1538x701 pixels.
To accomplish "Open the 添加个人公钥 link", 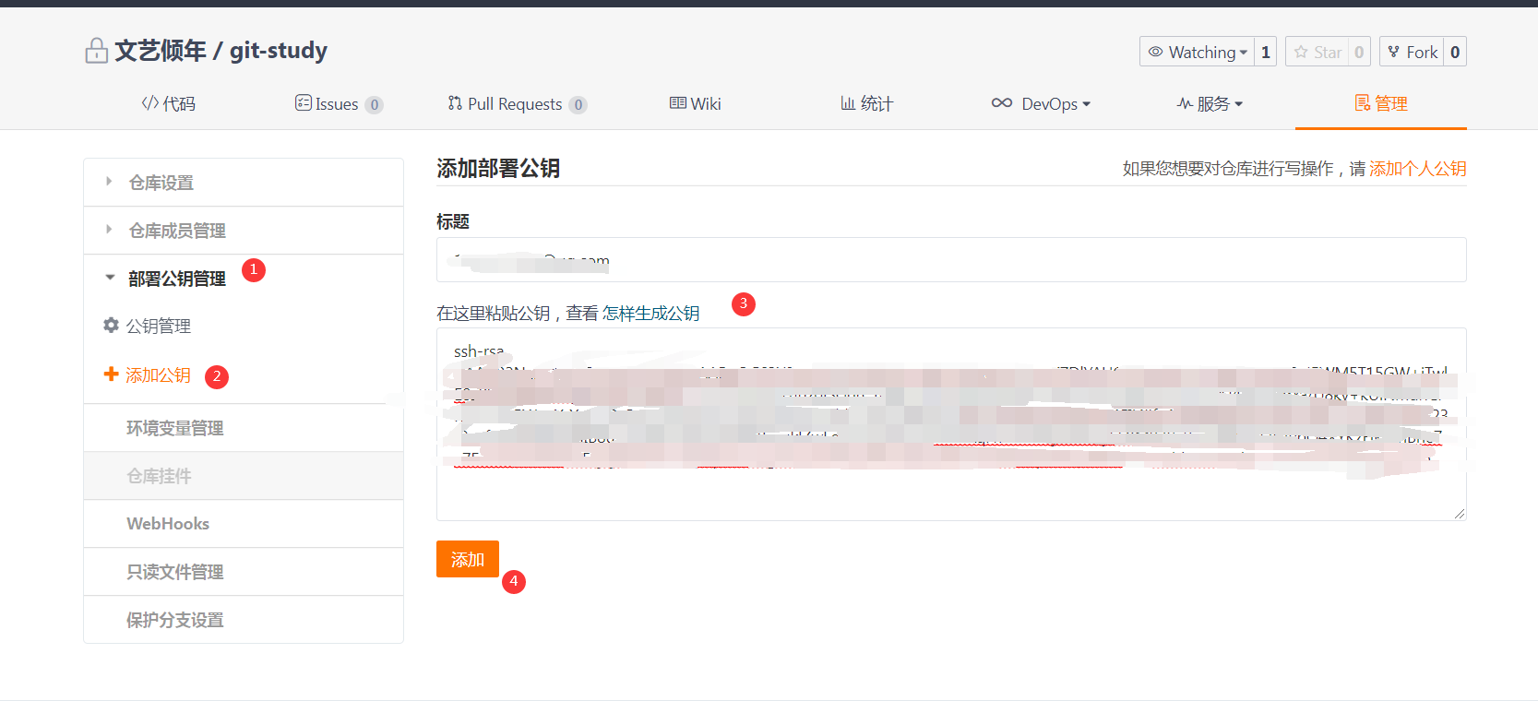I will 1418,169.
